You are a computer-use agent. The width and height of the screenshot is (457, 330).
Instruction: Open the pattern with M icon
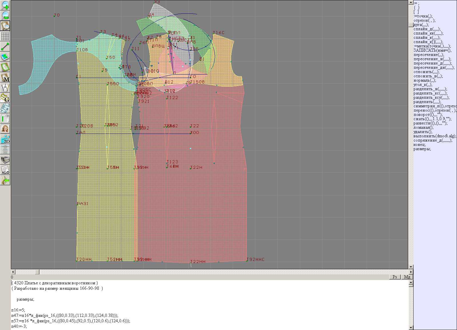point(5,78)
